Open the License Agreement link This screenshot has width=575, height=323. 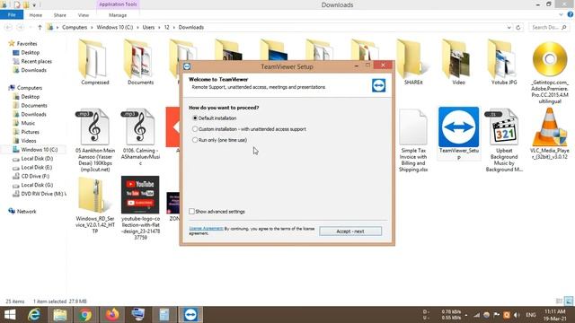206,228
